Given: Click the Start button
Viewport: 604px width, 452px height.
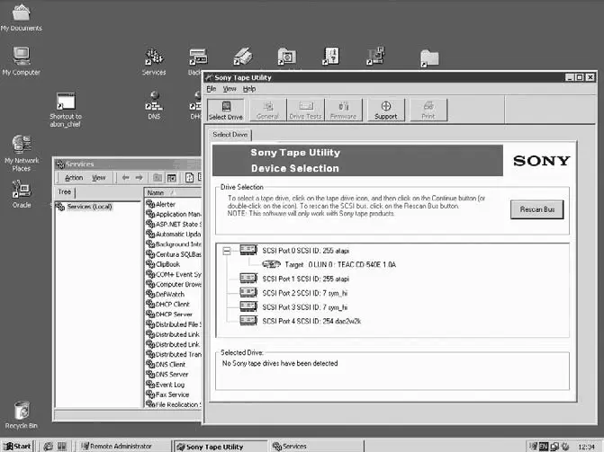Looking at the screenshot, I should tap(17, 447).
